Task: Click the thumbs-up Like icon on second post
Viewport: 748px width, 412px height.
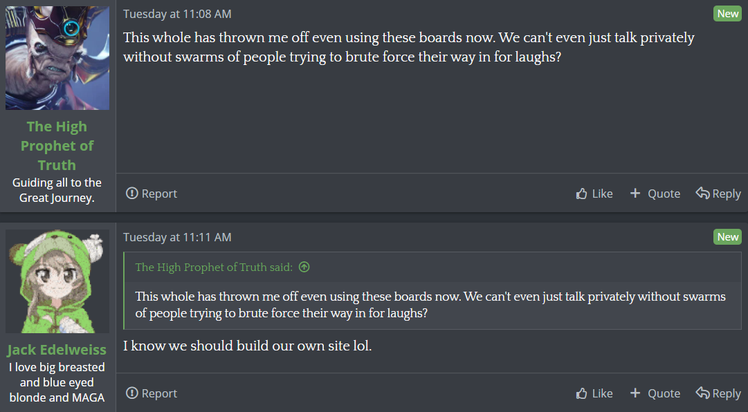Action: [581, 393]
